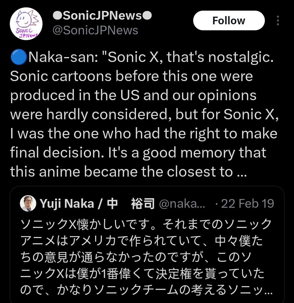Screen dimensions: 294x303
Task: Open the three-dot more options menu
Action: click(278, 20)
